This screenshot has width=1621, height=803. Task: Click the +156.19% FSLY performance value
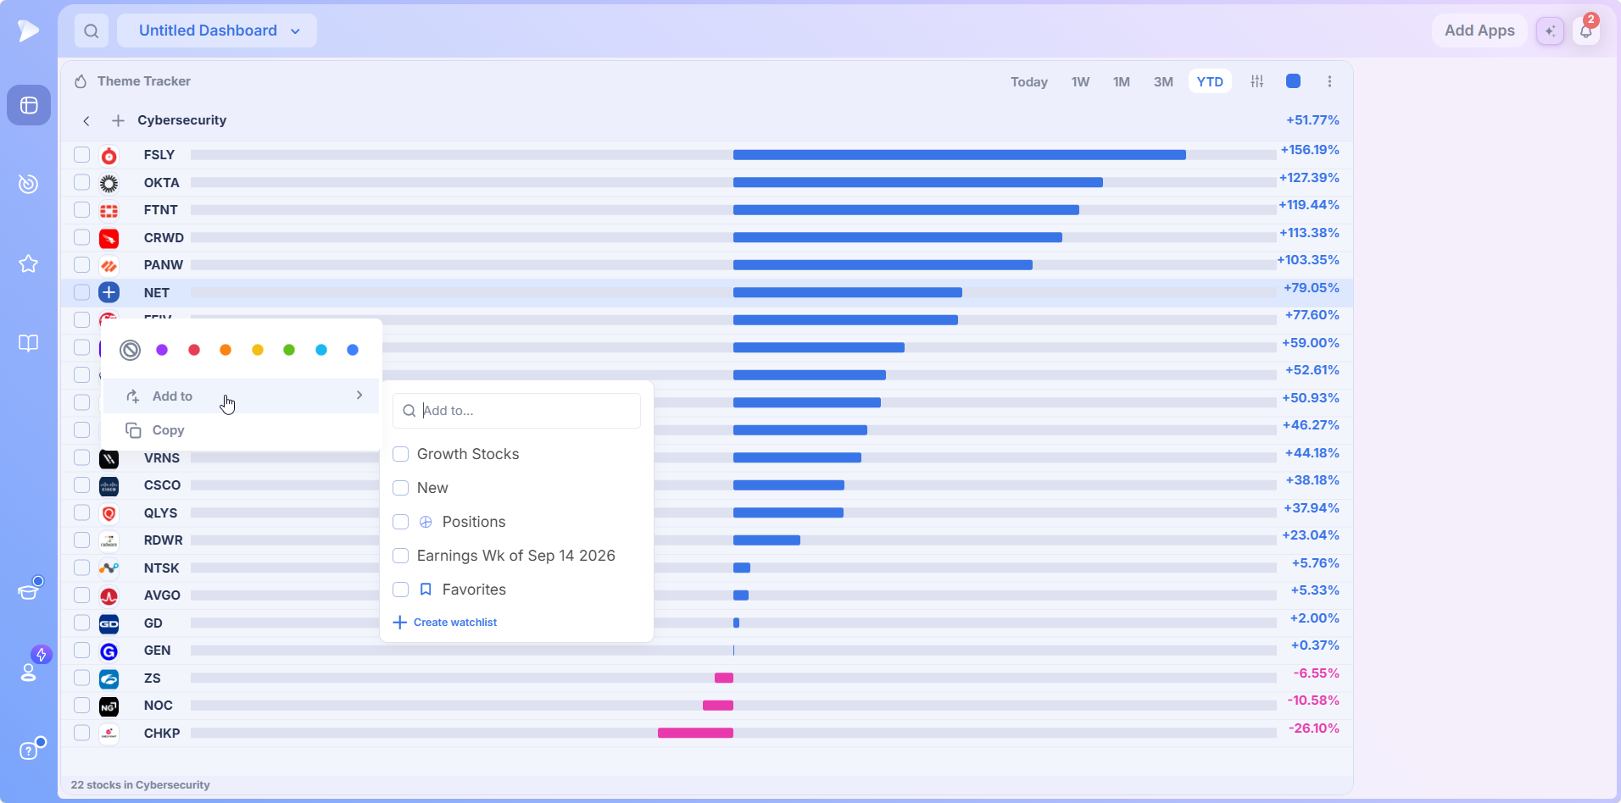coord(1310,150)
